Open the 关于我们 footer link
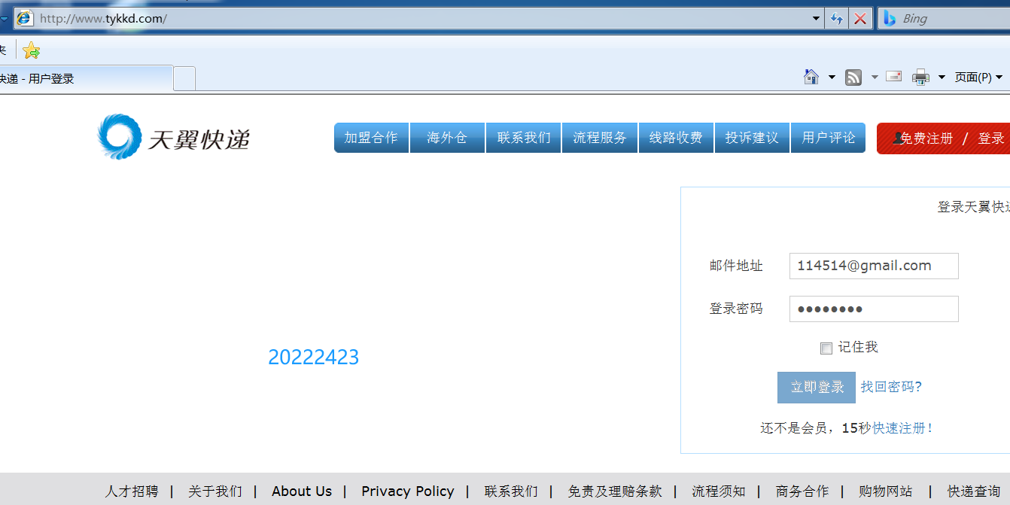 click(x=215, y=491)
